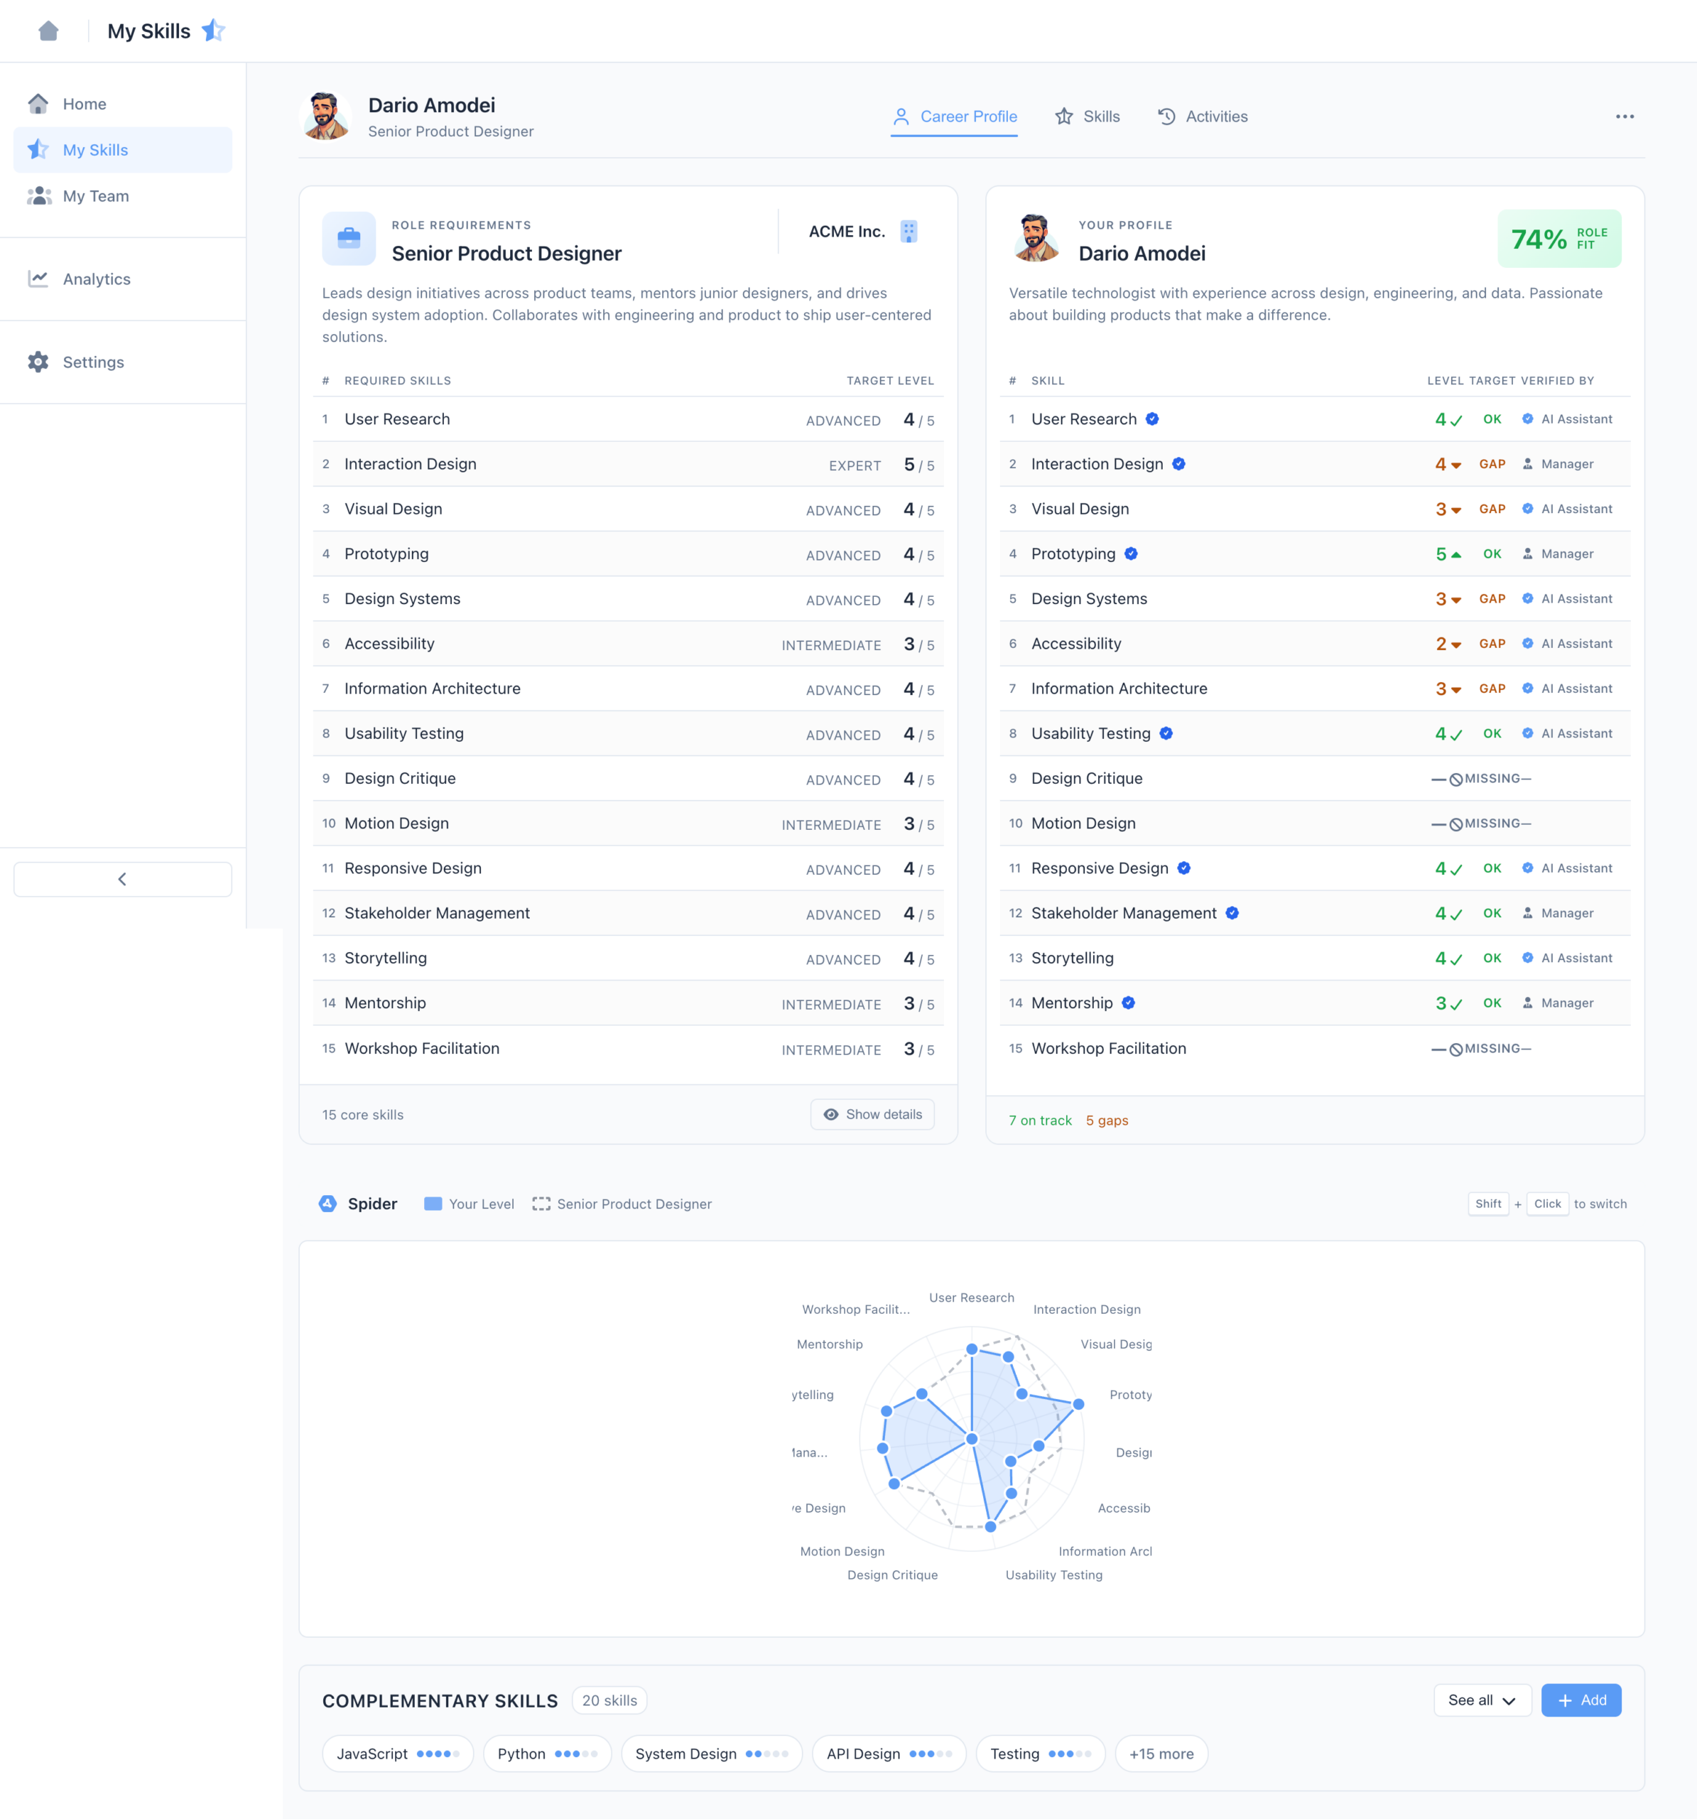
Task: Click the System Design skill chip
Action: 712,1754
